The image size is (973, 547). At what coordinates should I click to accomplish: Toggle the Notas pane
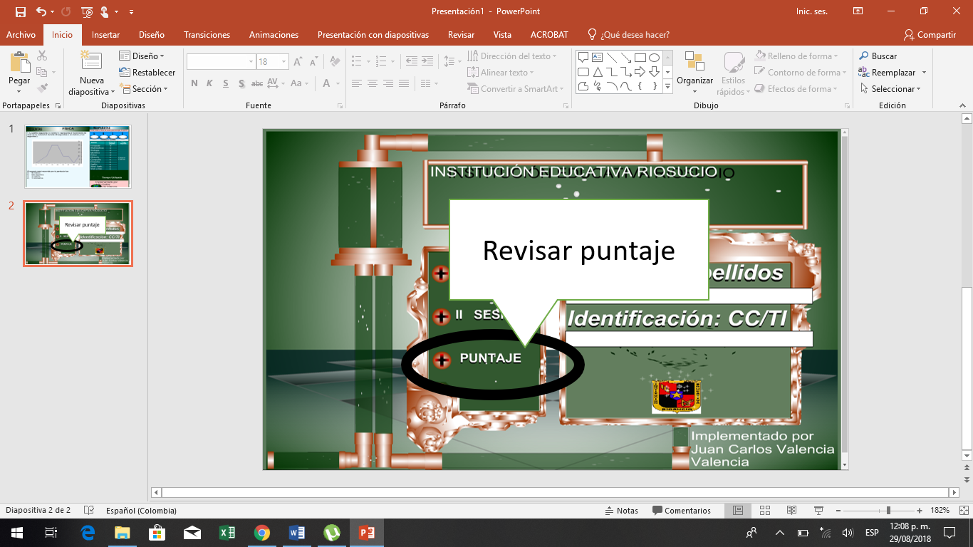(621, 511)
